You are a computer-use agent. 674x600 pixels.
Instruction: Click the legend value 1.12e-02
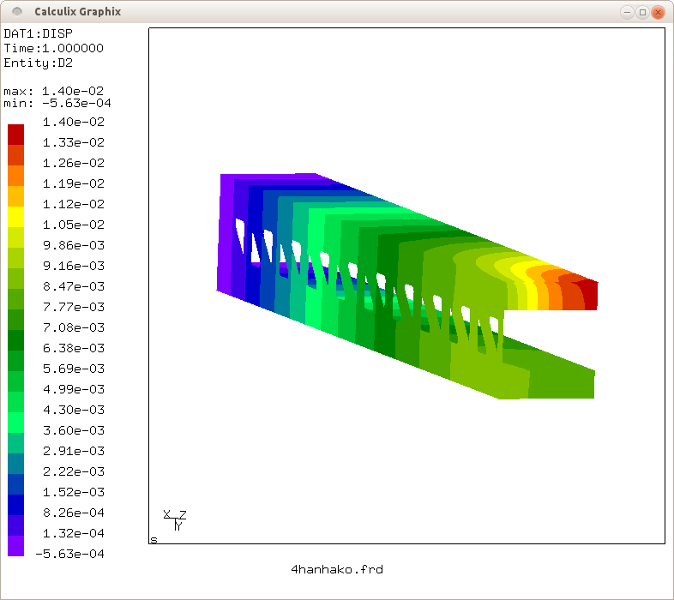point(74,204)
